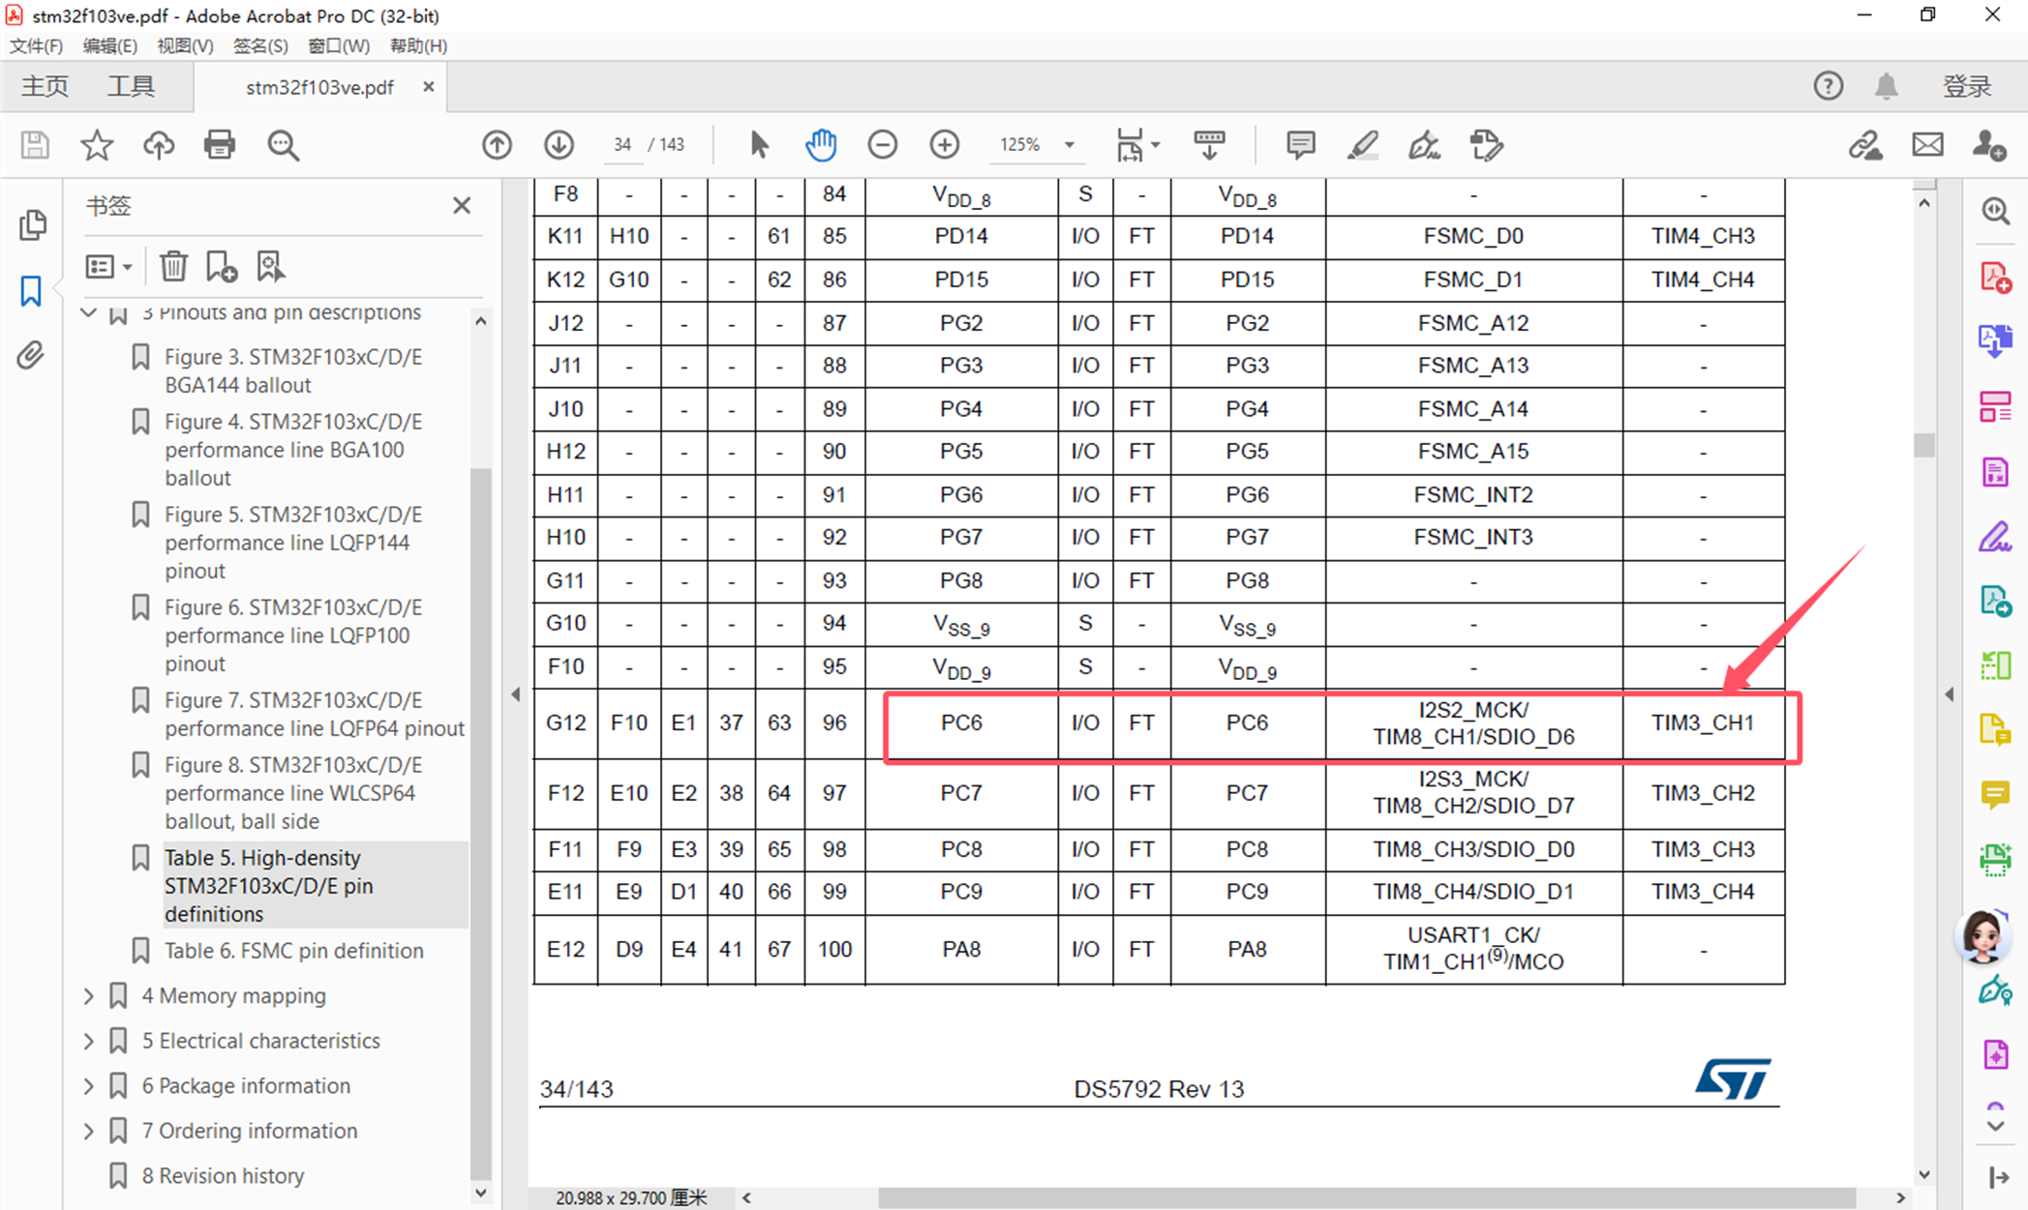Expand the 5 Electrical characteristics bookmark
Image resolution: width=2028 pixels, height=1210 pixels.
tap(89, 1041)
